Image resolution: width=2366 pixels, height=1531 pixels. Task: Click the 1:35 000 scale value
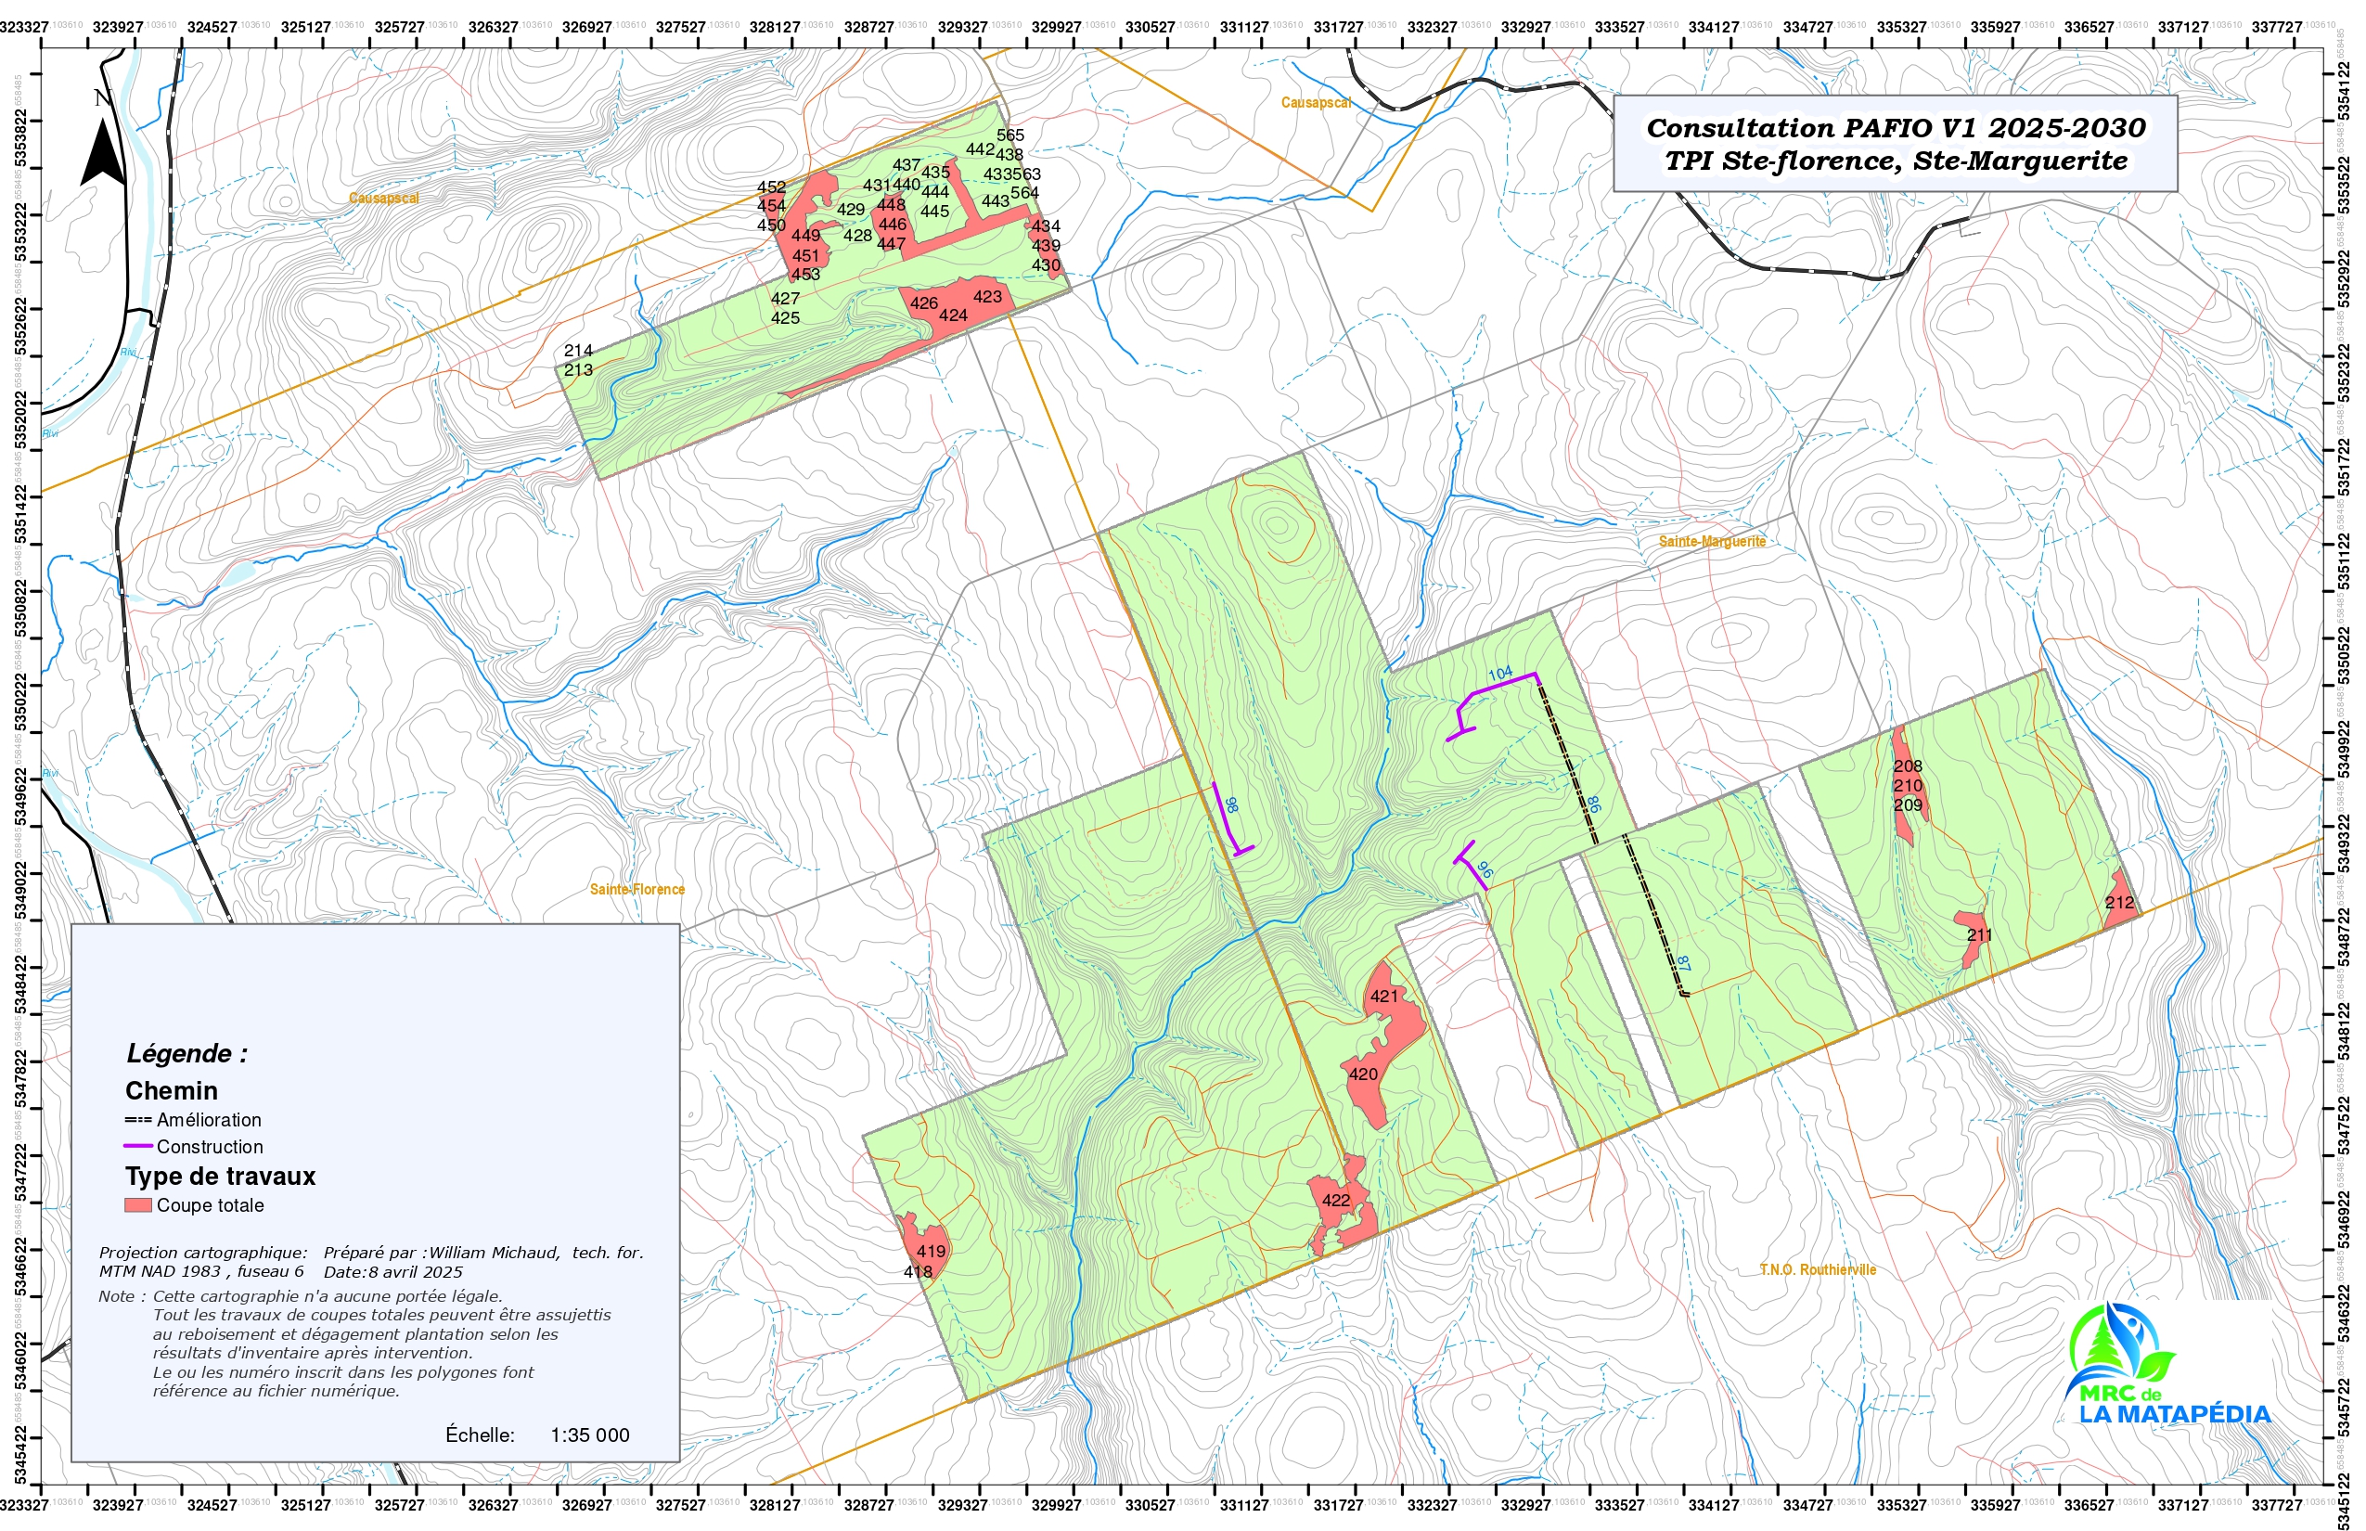(x=589, y=1435)
